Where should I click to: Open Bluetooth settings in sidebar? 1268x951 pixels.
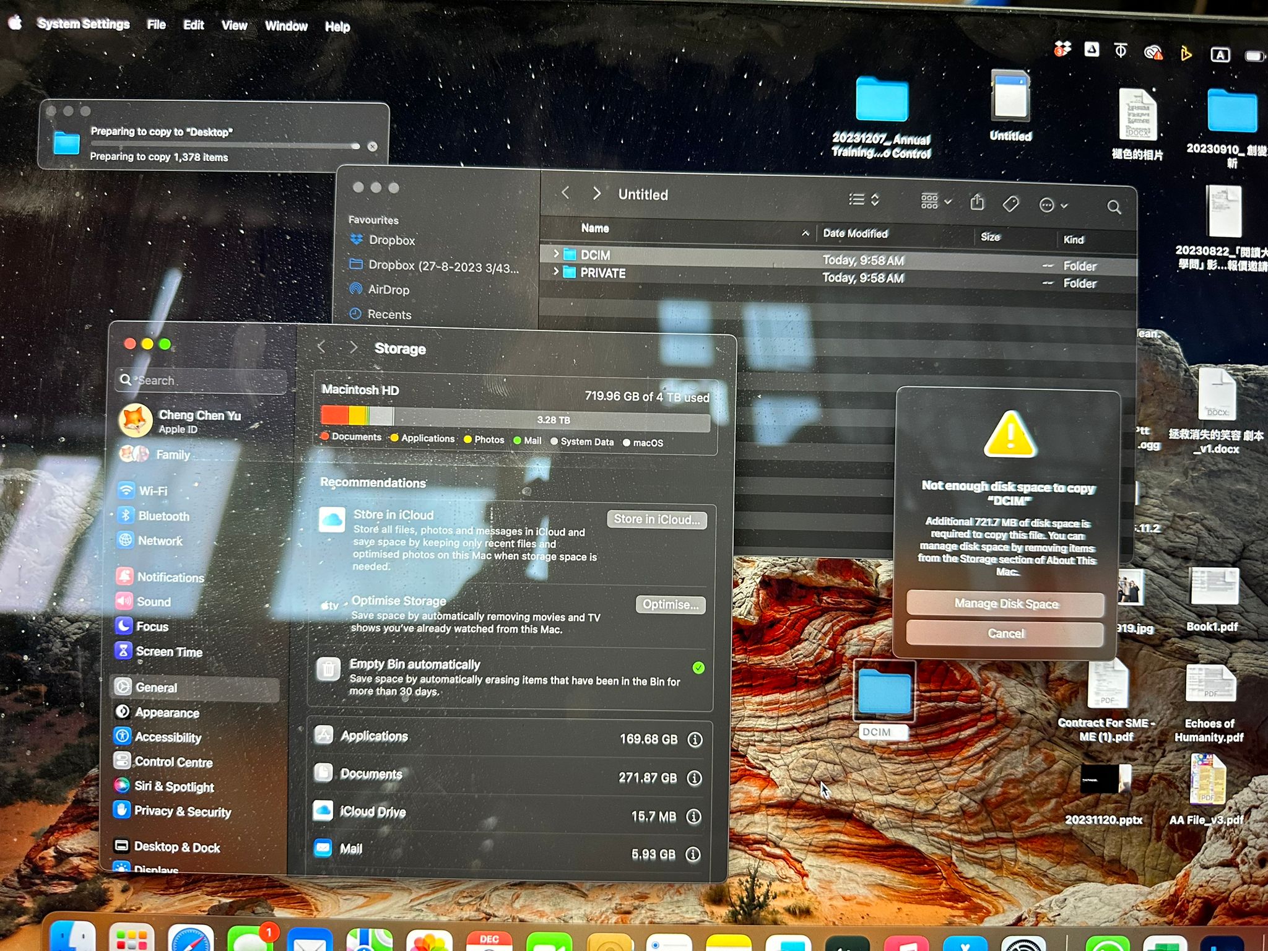tap(163, 516)
